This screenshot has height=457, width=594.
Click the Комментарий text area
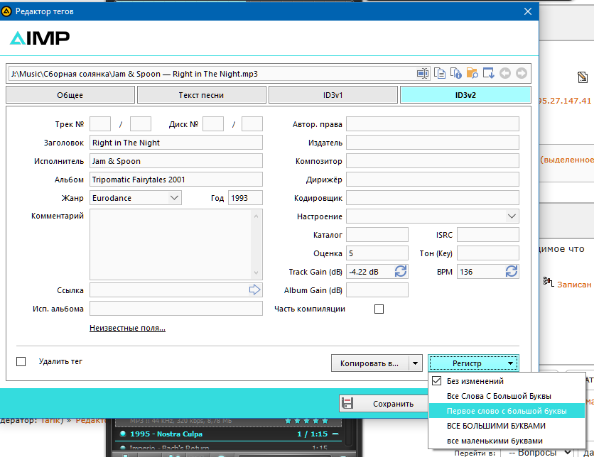click(x=171, y=244)
